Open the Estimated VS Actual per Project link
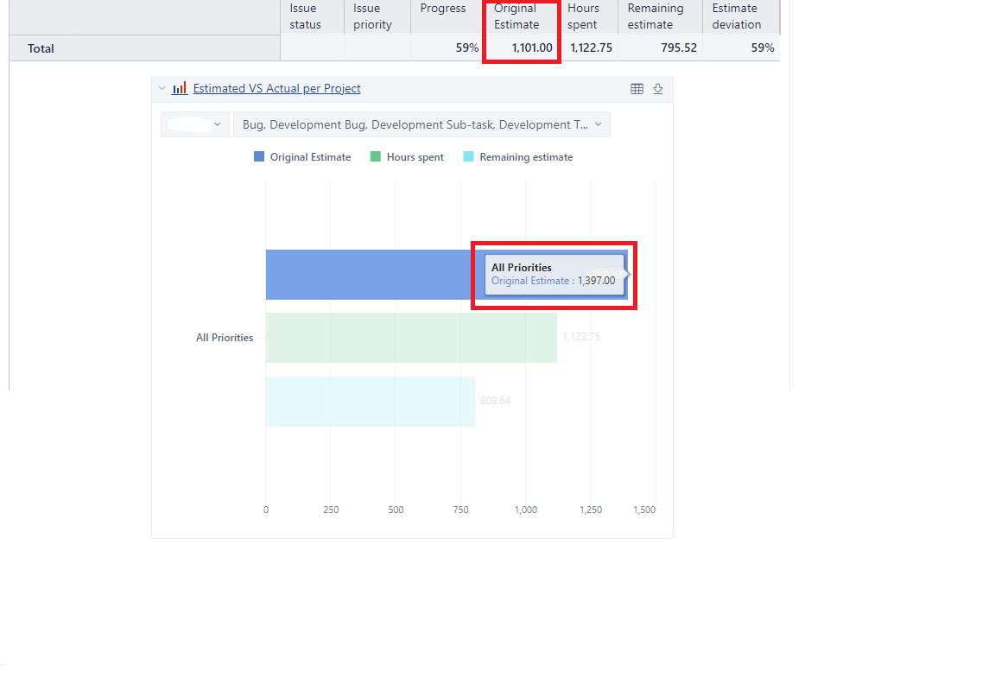 point(276,88)
